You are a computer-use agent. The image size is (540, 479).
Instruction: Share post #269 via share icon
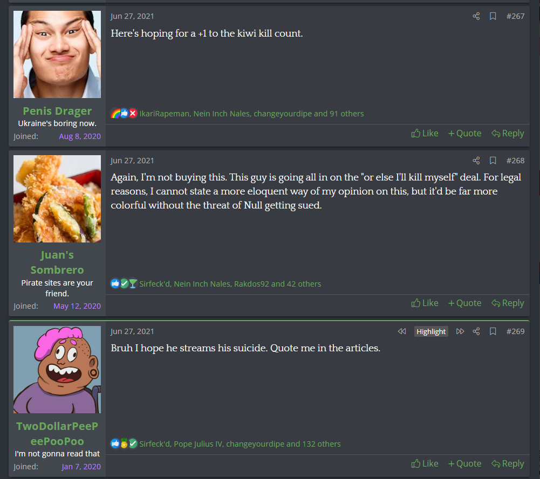point(476,331)
